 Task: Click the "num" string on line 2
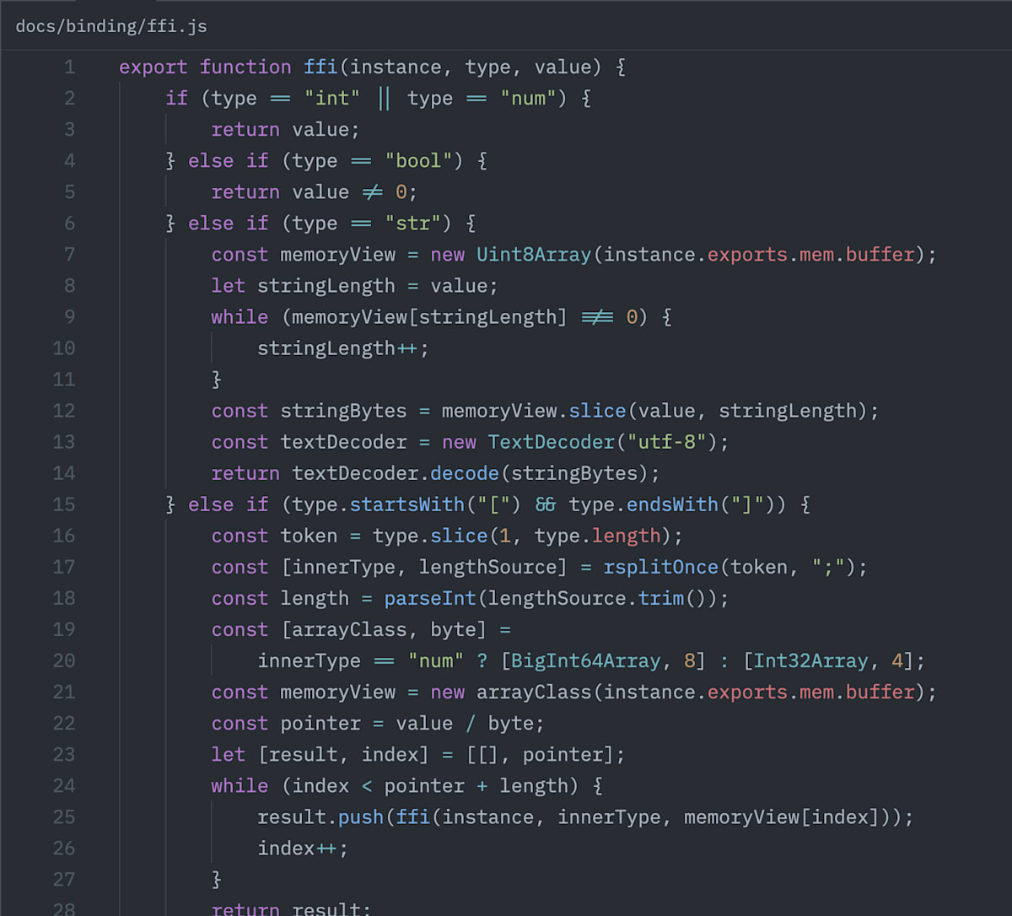click(x=528, y=98)
